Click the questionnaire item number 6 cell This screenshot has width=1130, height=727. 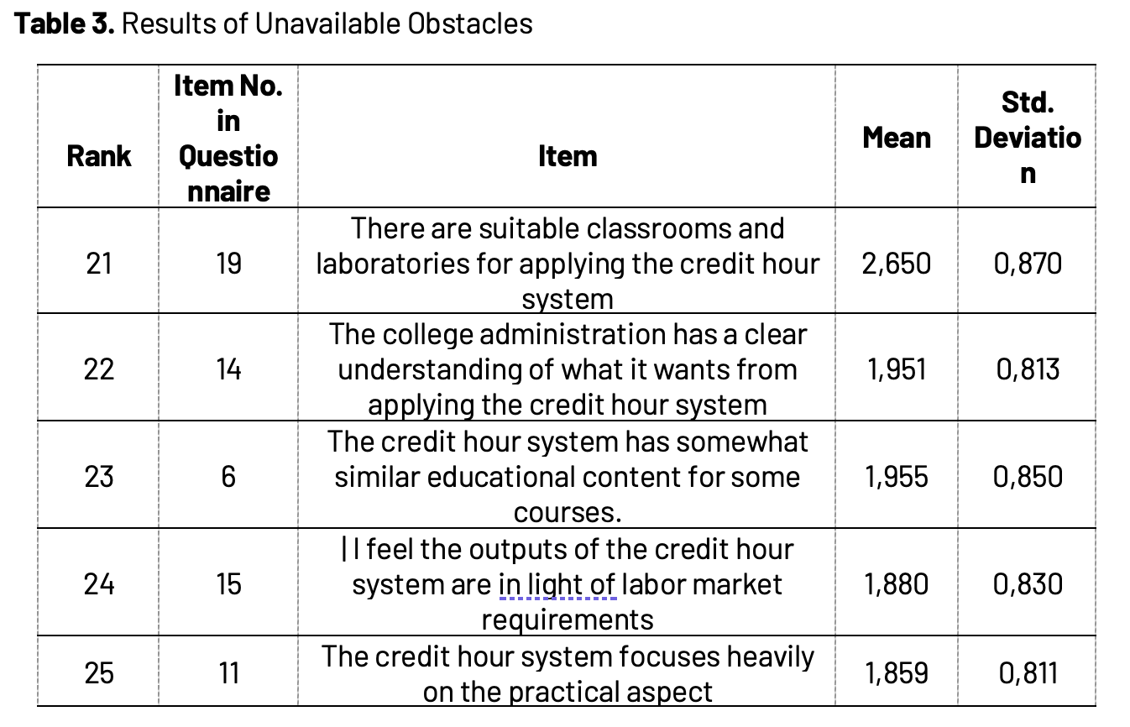click(x=228, y=477)
